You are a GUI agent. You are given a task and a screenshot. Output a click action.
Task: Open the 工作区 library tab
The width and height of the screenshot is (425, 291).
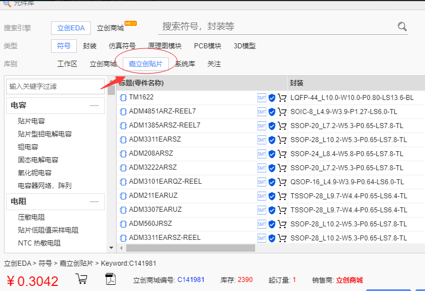click(67, 64)
